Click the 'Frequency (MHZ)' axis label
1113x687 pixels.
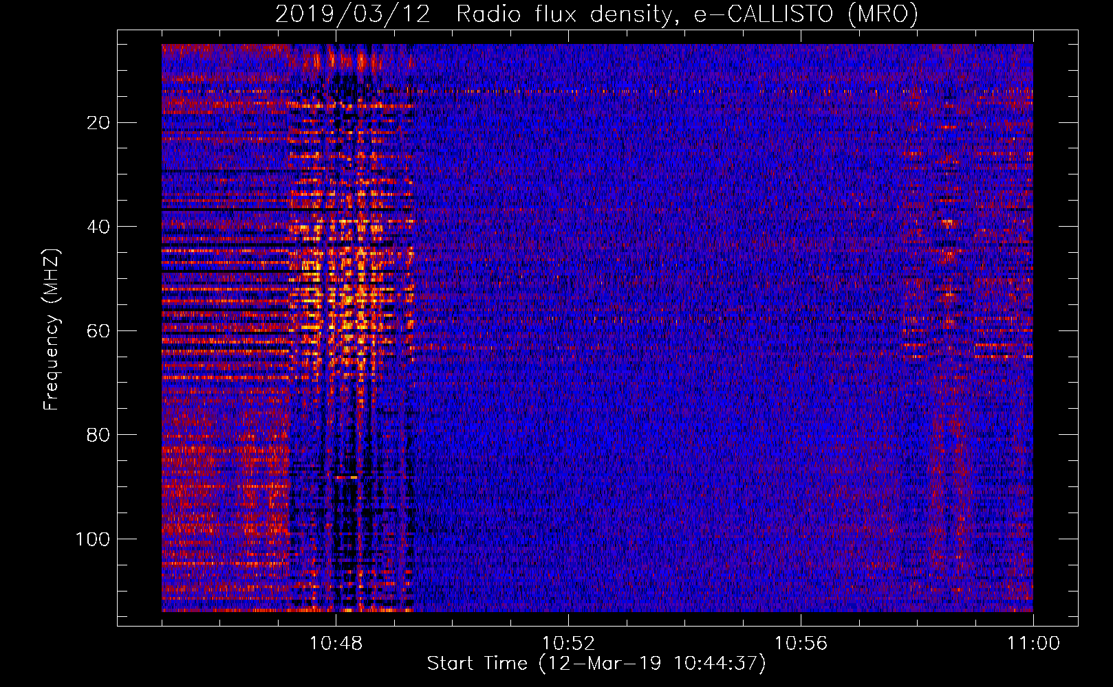pos(52,329)
